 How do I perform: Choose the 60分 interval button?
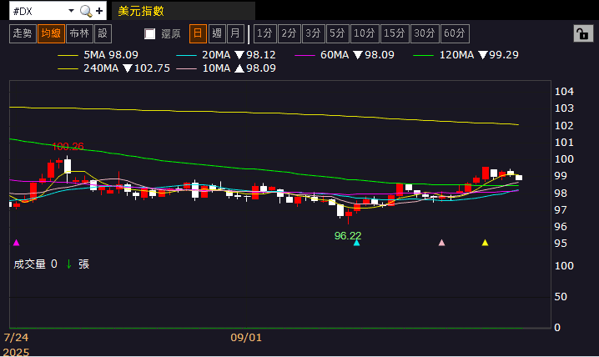[x=455, y=33]
